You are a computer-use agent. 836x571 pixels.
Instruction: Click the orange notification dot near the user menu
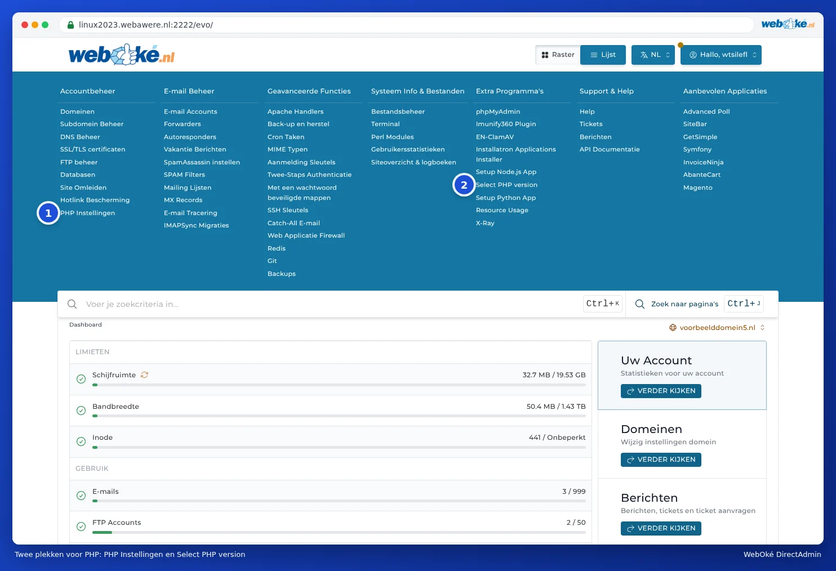681,45
